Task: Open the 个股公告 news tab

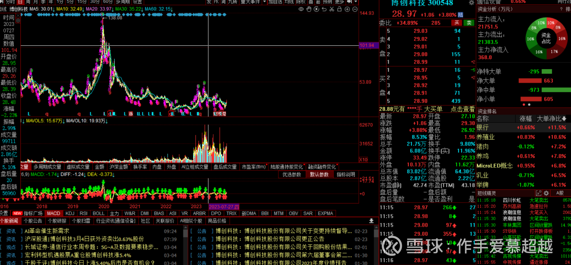Action: (33, 221)
